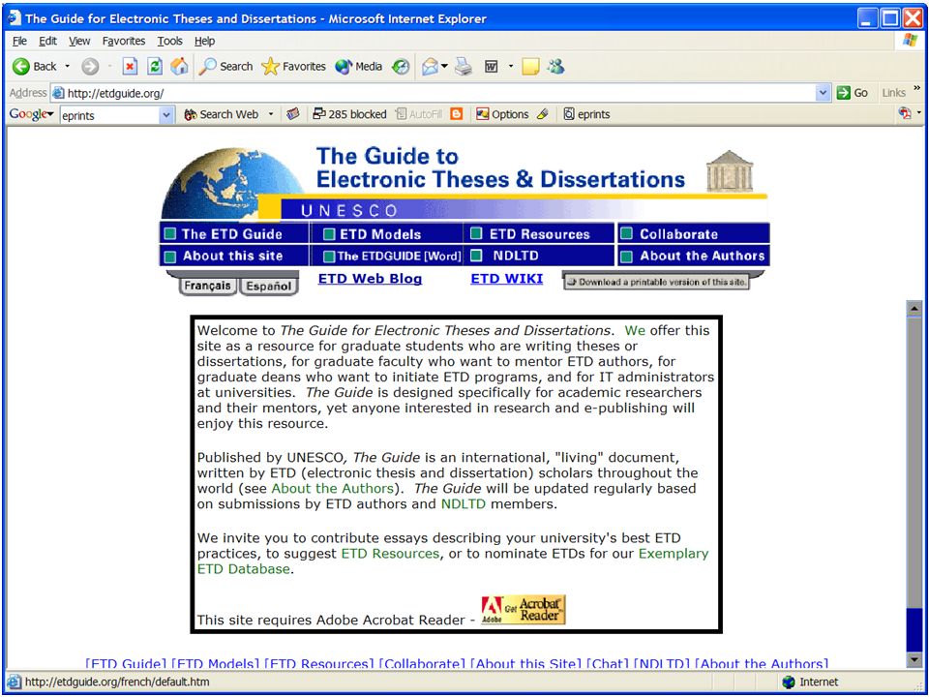Click the Forward arrow button
929x697 pixels.
(90, 67)
